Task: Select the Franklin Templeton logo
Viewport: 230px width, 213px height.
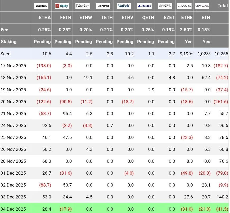Action: click(x=165, y=6)
